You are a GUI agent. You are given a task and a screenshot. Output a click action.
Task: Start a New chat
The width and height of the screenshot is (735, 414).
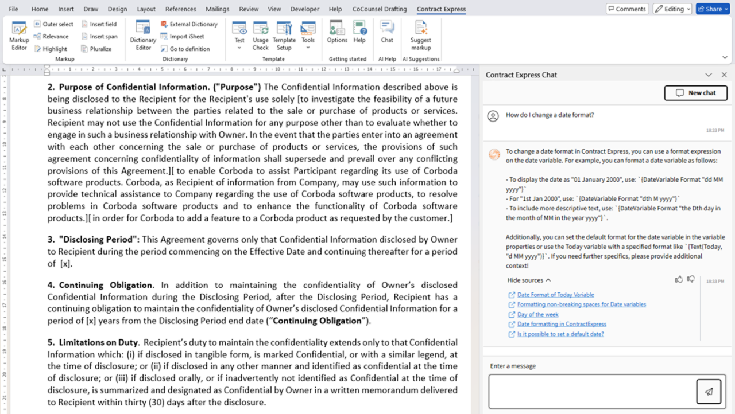tap(695, 93)
